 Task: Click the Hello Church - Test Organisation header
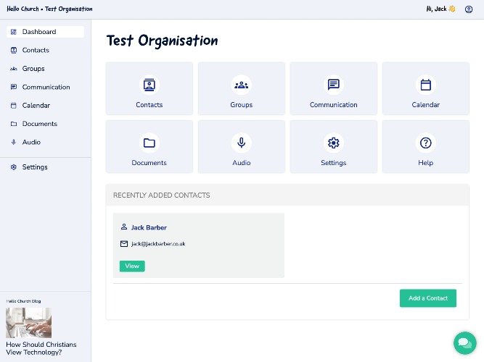(49, 9)
